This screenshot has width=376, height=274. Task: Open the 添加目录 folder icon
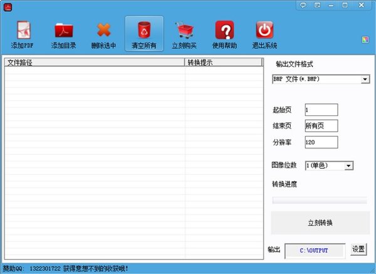click(x=63, y=30)
